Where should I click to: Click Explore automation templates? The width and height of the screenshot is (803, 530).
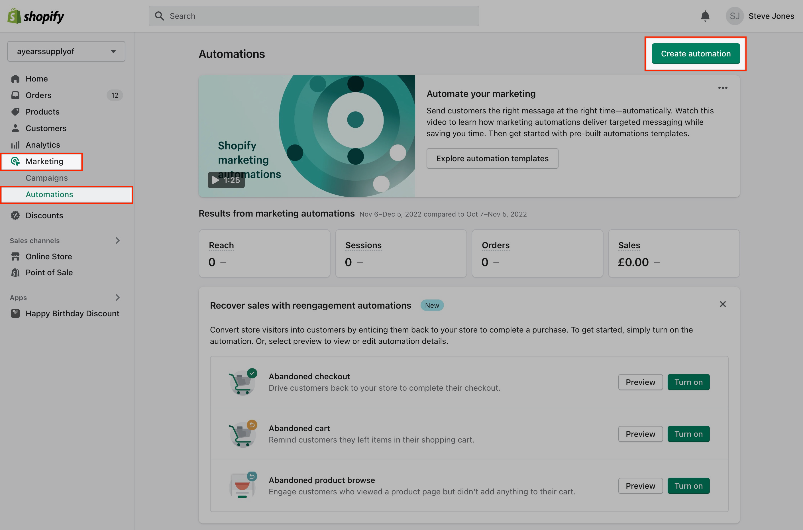pos(492,158)
